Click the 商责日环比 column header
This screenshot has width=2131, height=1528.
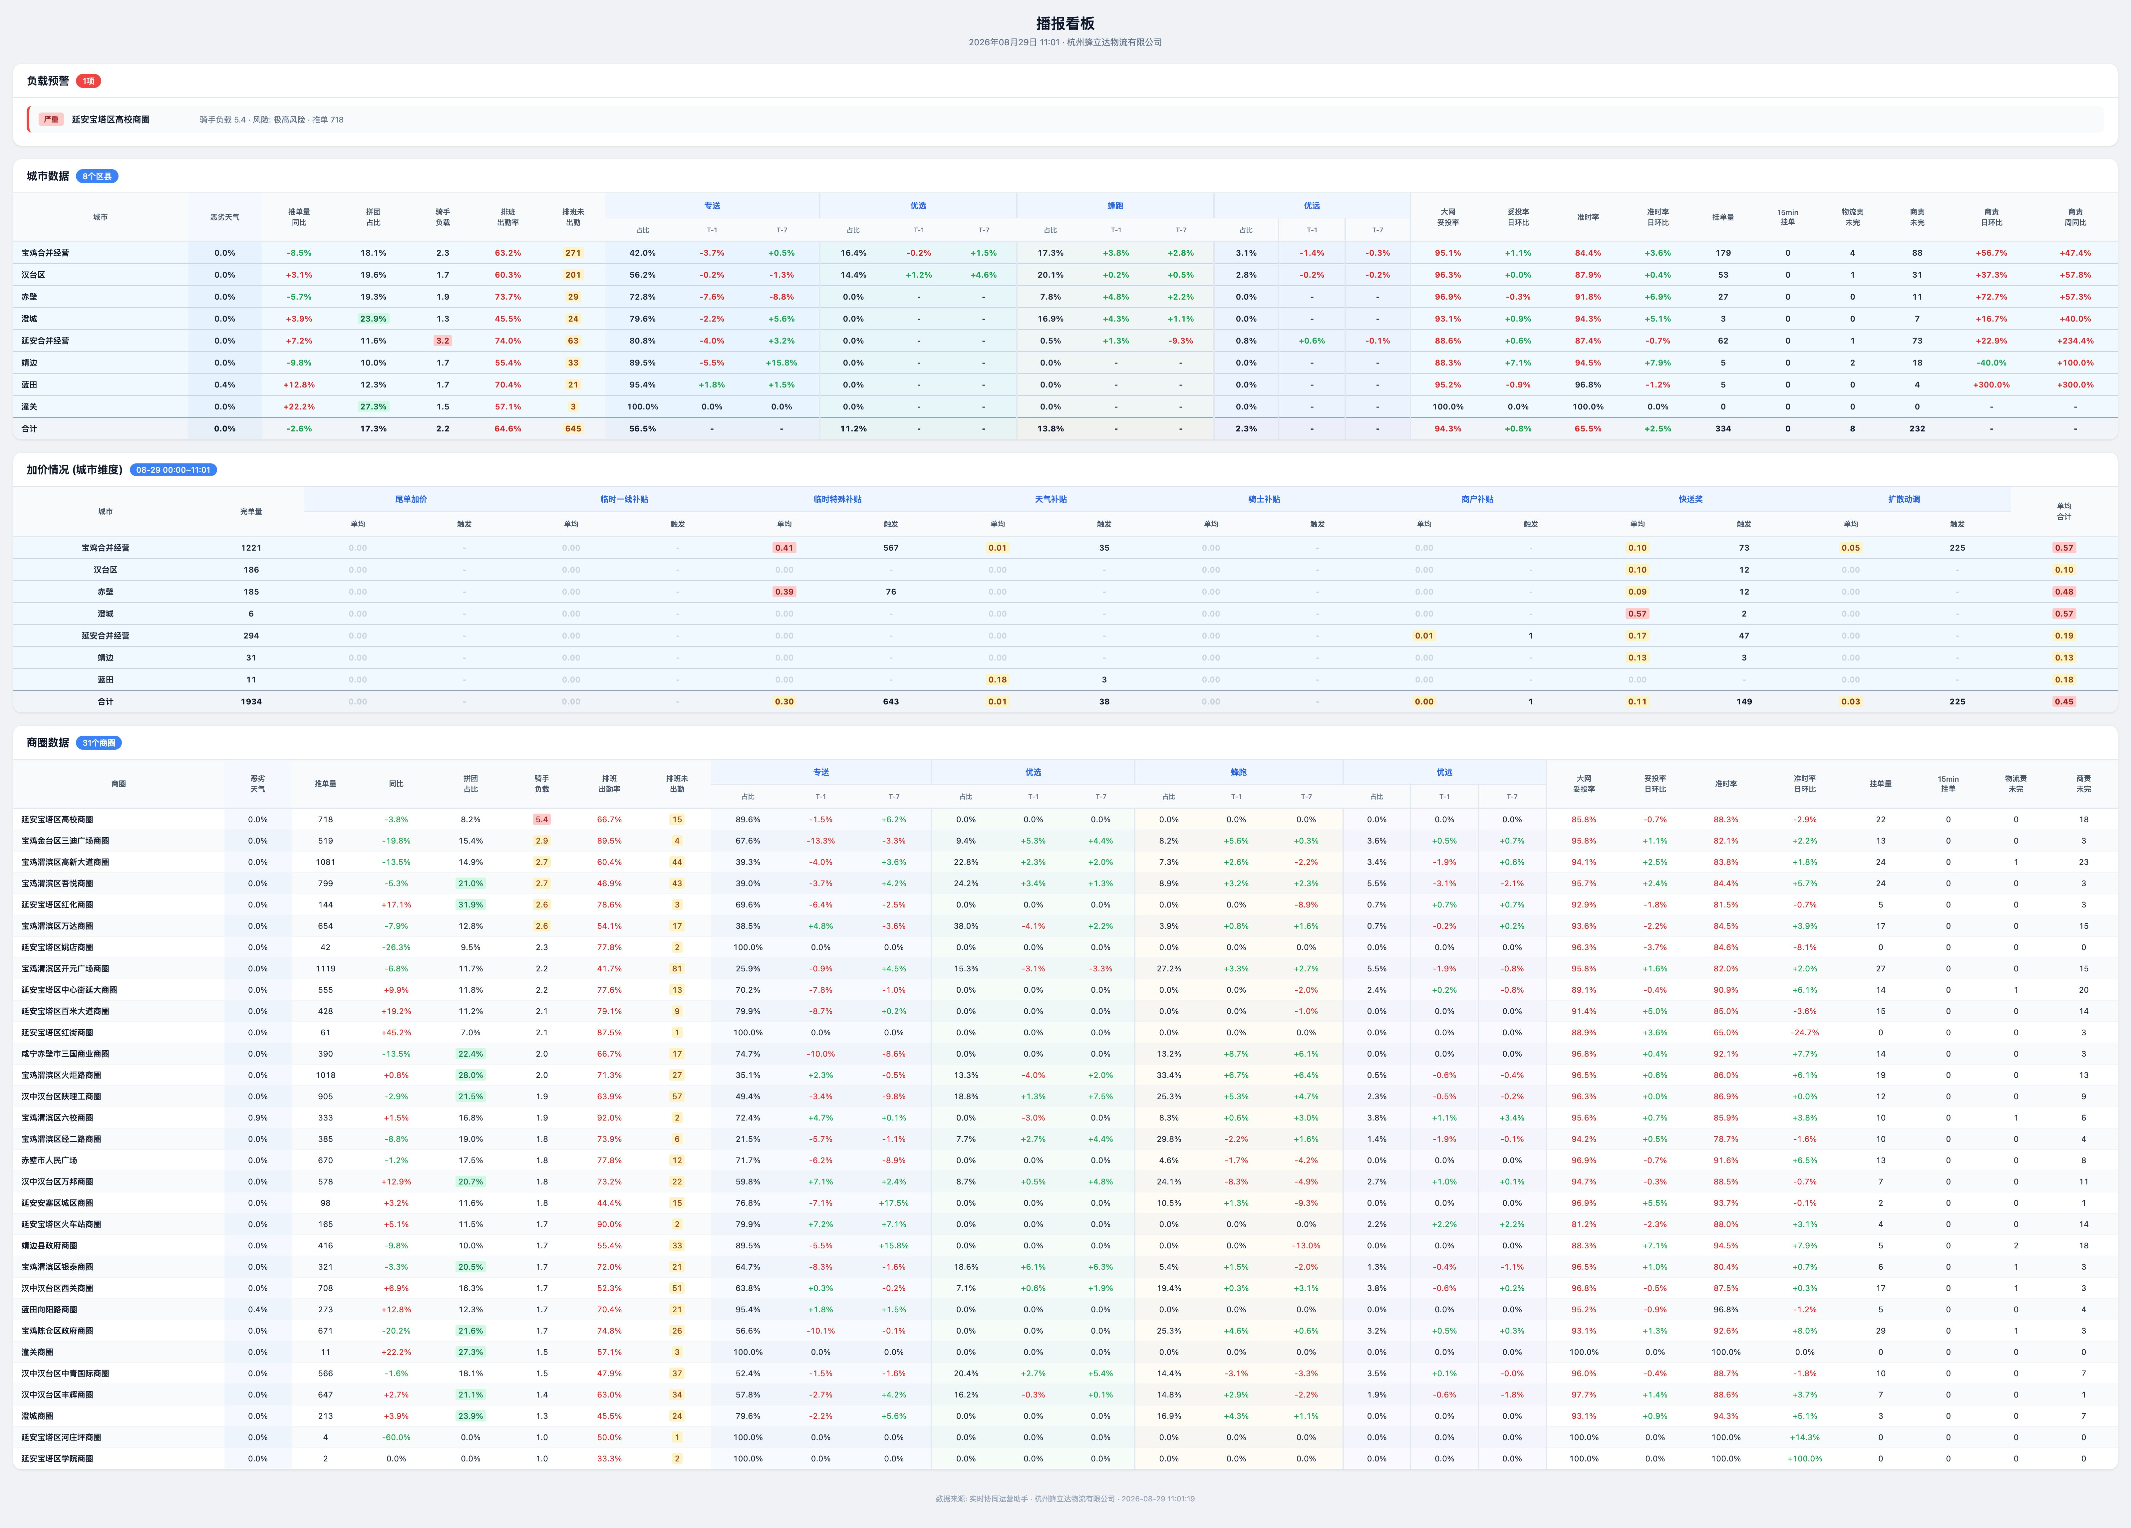click(1991, 217)
